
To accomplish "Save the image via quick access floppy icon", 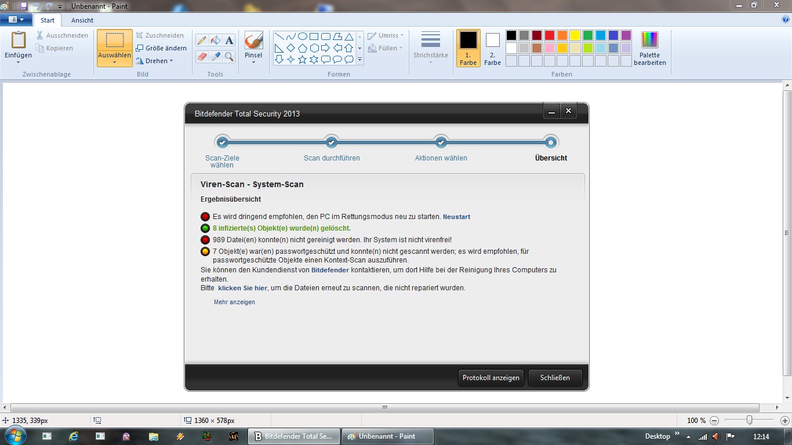I will [24, 6].
